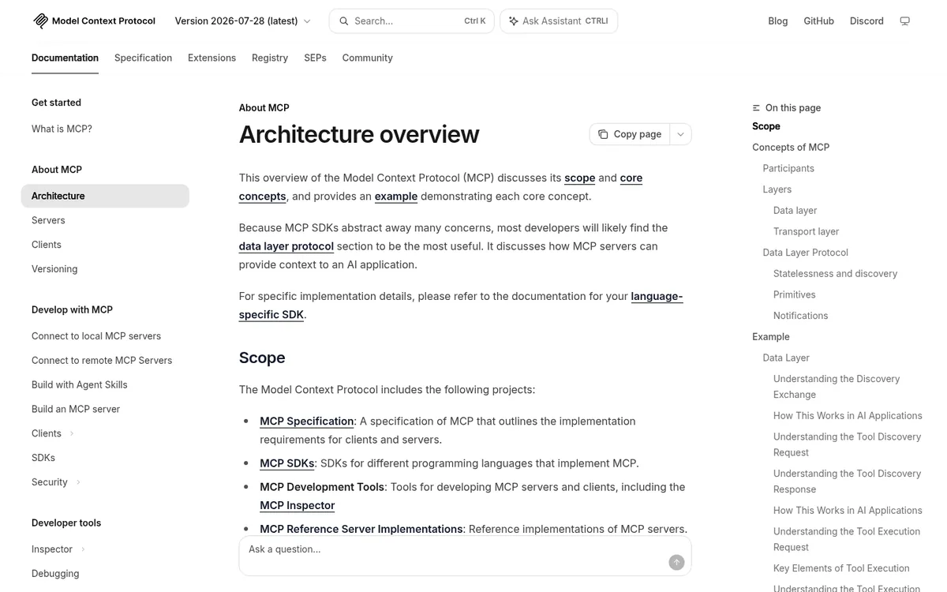Toggle the theme with the monitor icon

(905, 21)
